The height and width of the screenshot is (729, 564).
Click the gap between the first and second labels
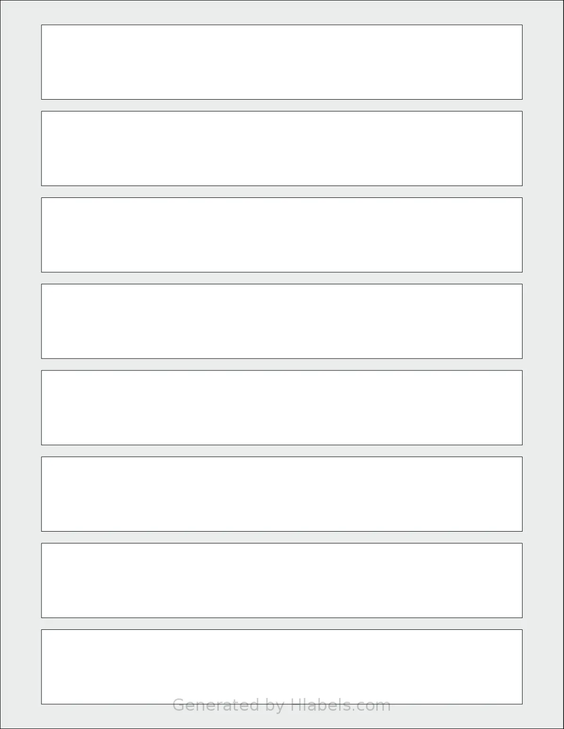click(282, 105)
